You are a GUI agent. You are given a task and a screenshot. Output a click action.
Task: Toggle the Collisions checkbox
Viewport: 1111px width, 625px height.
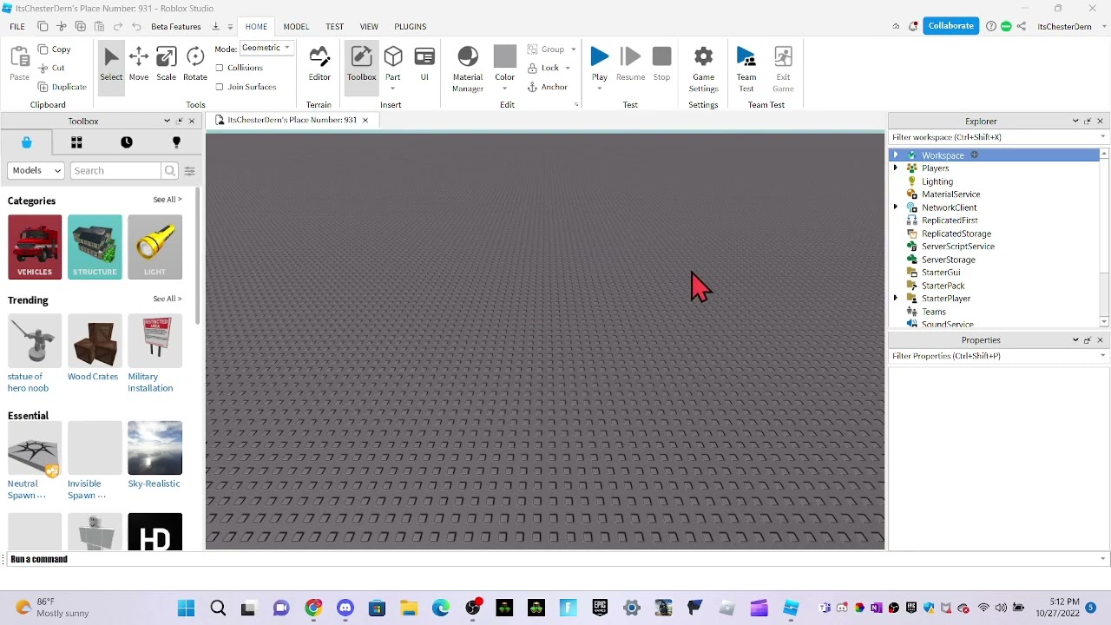[x=220, y=68]
